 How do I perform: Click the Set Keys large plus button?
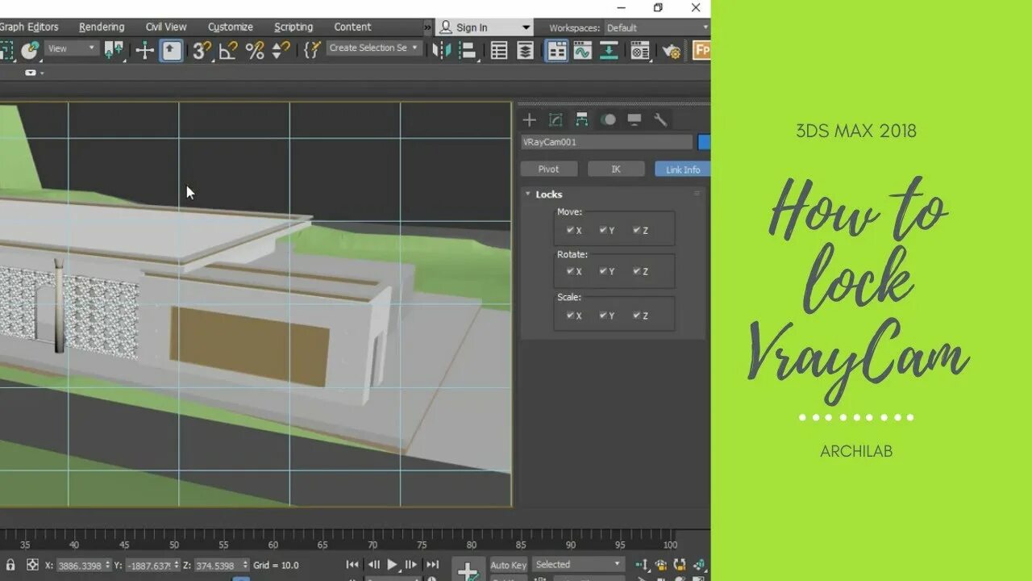tap(468, 571)
